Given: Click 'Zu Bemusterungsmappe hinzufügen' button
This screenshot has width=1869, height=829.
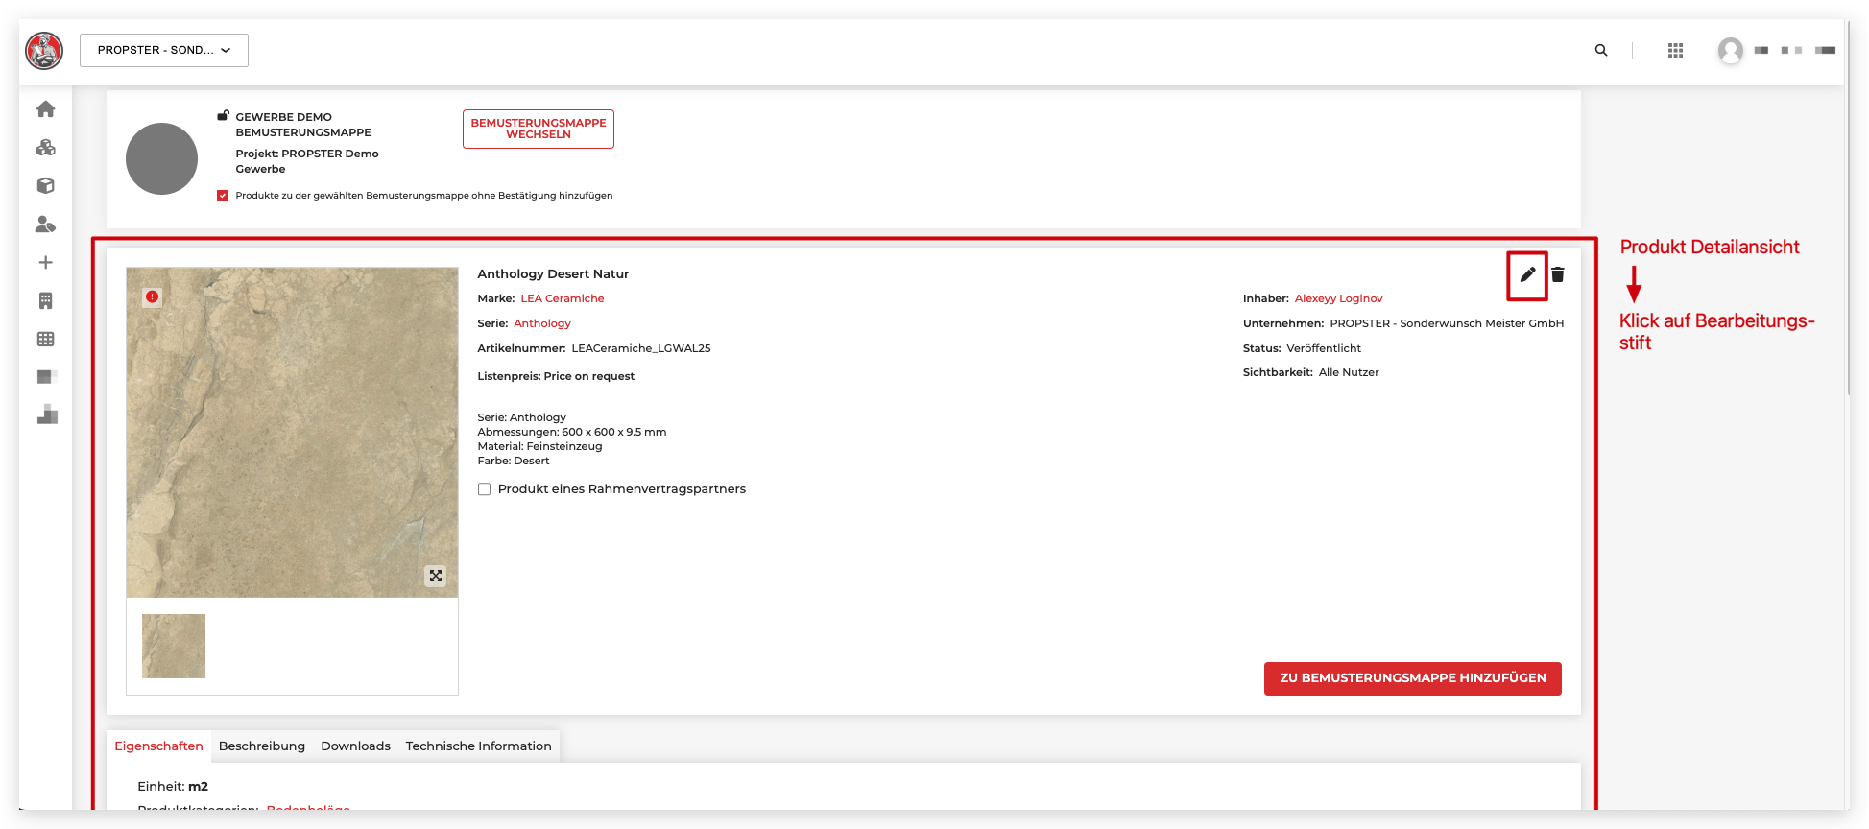Looking at the screenshot, I should [1412, 678].
